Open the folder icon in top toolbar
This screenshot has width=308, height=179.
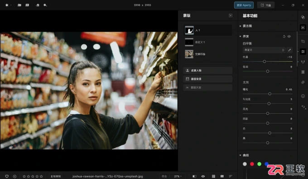(19, 5)
